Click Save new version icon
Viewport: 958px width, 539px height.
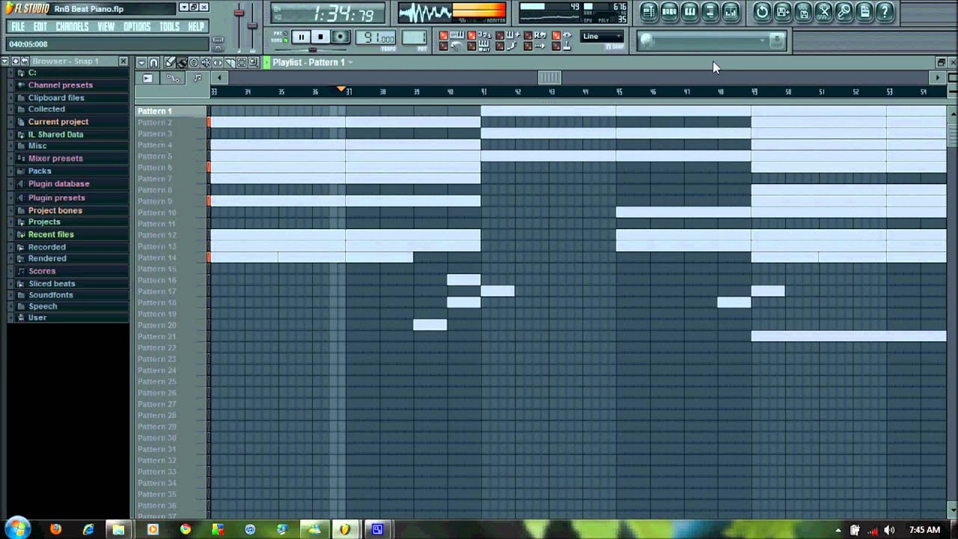click(x=783, y=11)
